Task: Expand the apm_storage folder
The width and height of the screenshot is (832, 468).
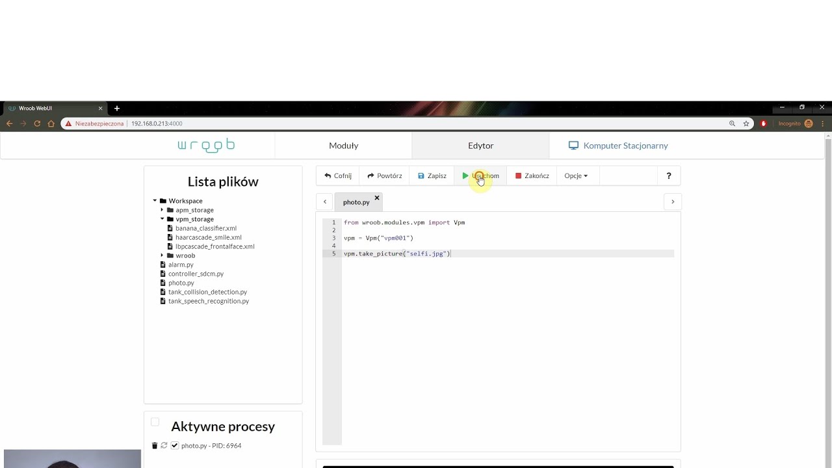Action: point(162,210)
